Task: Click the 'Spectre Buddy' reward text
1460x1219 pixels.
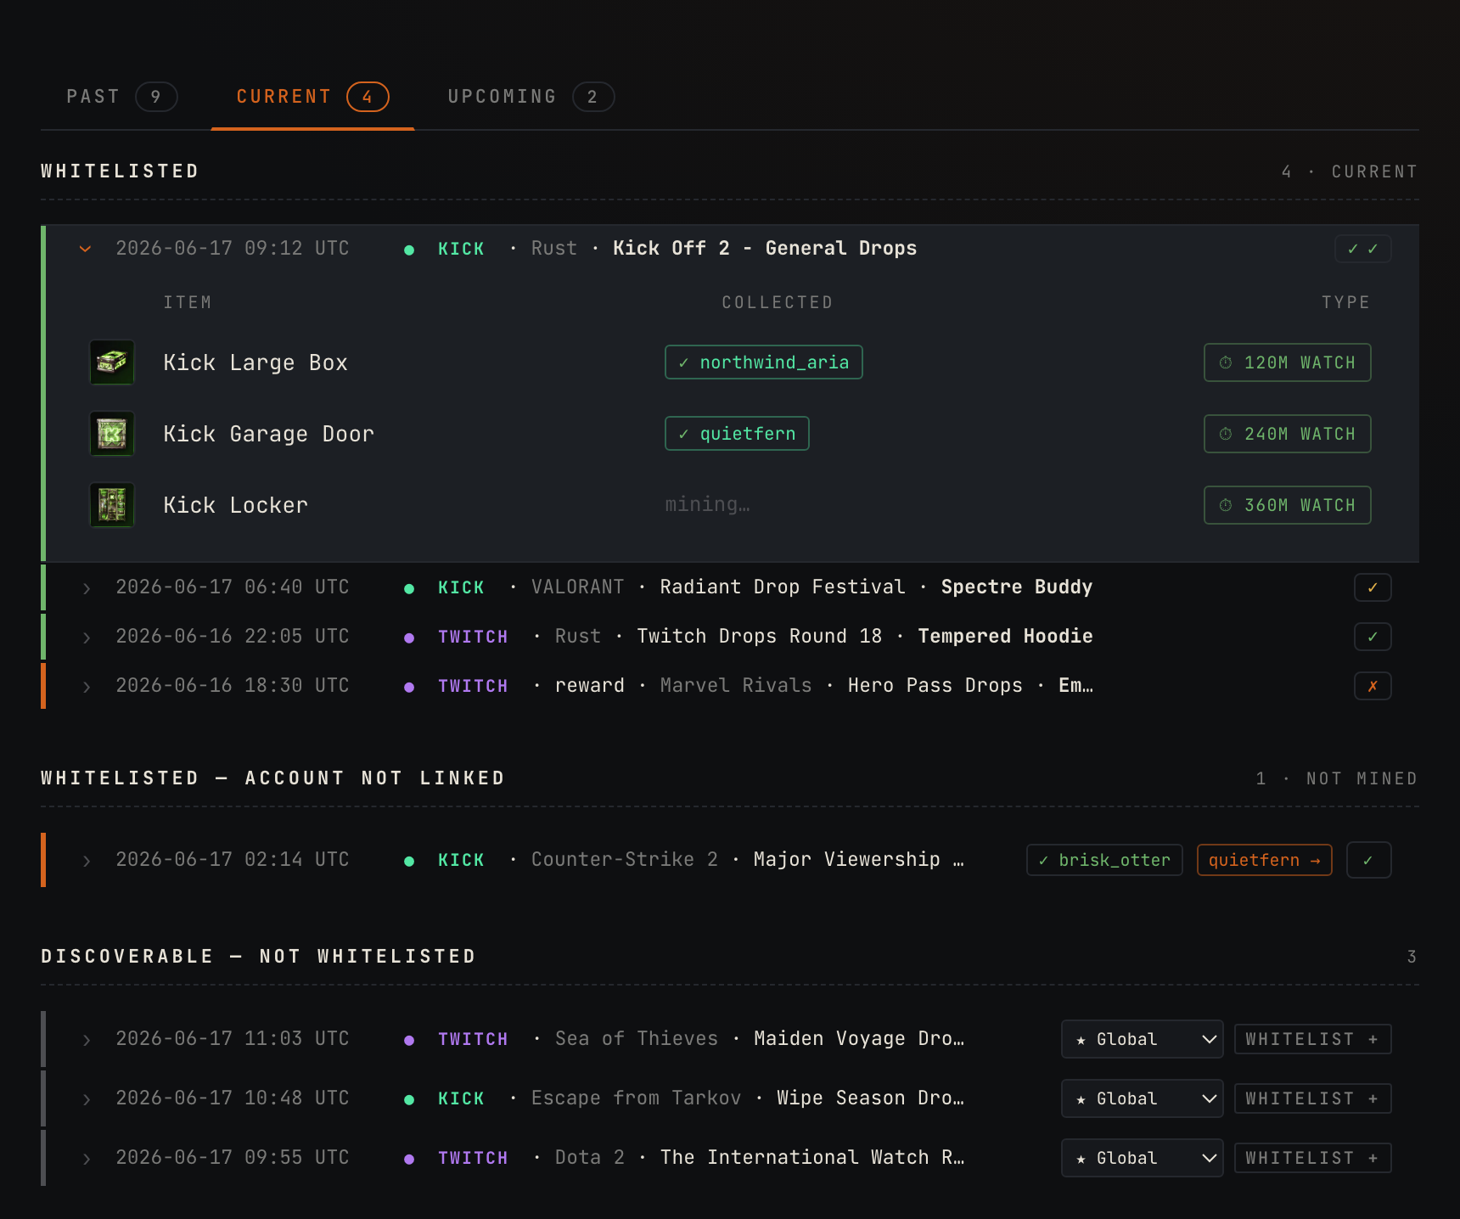Action: (1017, 587)
